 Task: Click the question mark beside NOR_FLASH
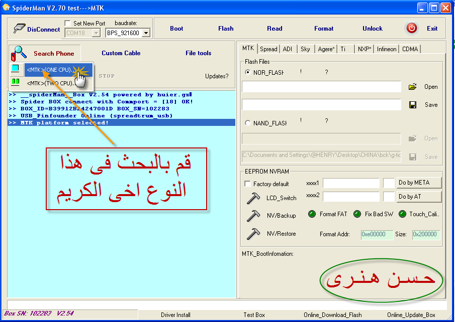[x=326, y=72]
